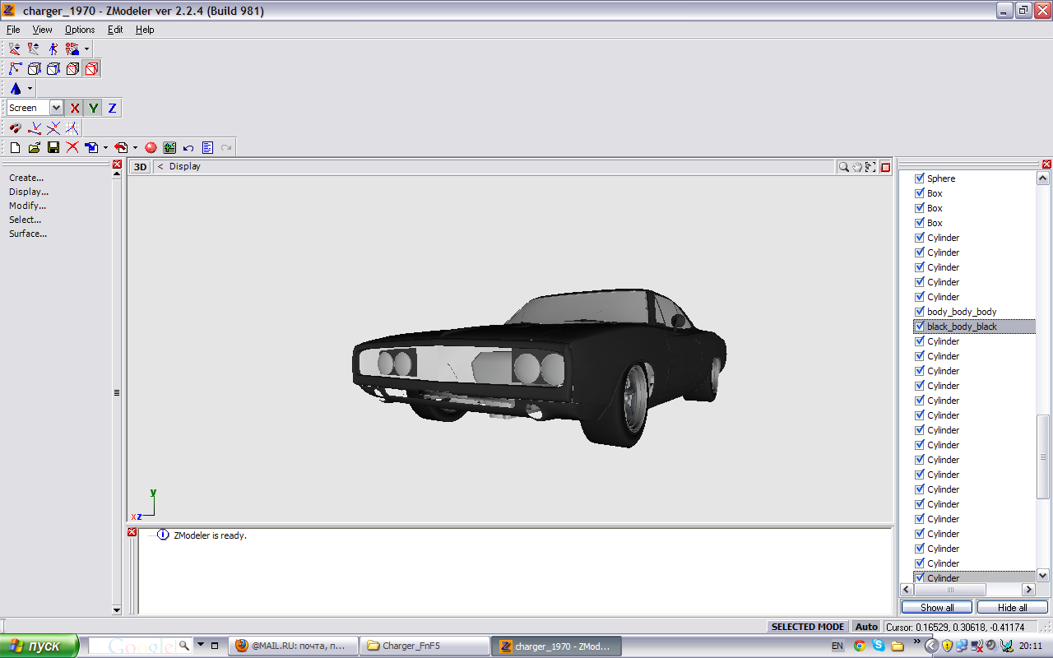Click the magnet snap icon
Viewport: 1053px width, 658px height.
coord(15,128)
